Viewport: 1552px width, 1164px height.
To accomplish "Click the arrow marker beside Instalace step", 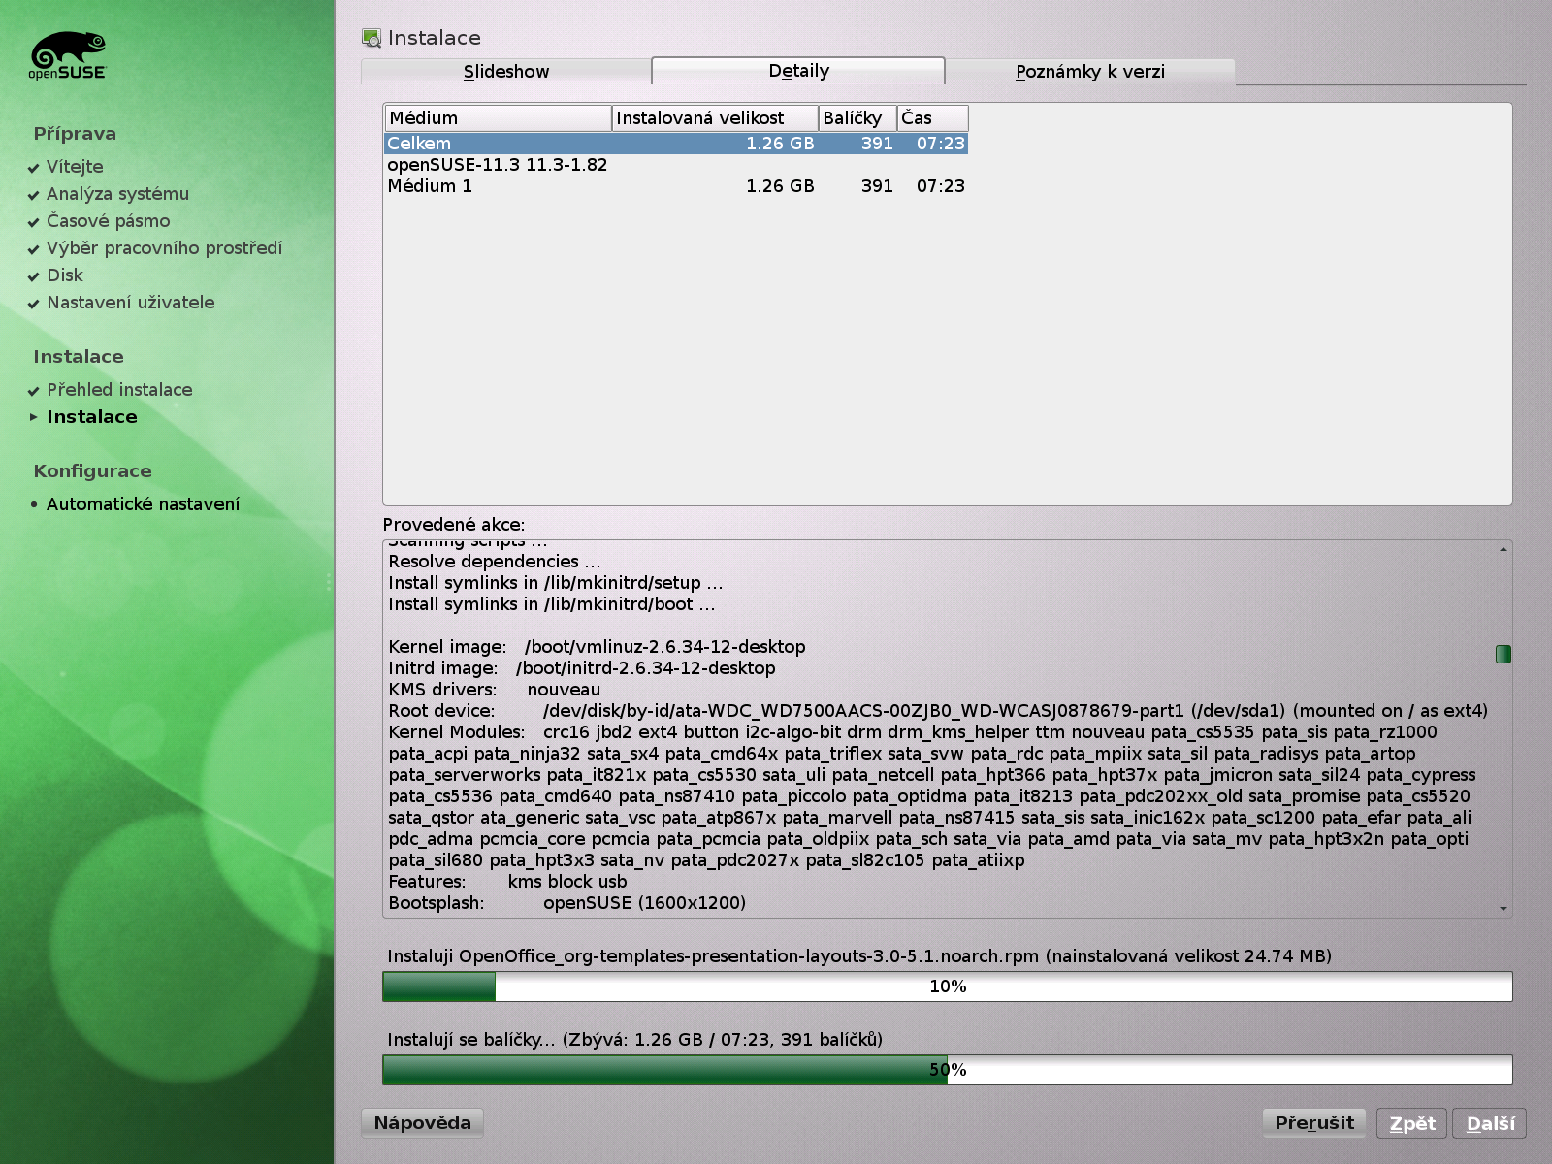I will click(x=34, y=417).
